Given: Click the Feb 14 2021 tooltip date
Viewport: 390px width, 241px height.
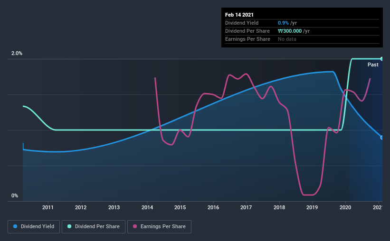Looking at the screenshot, I should [x=239, y=15].
